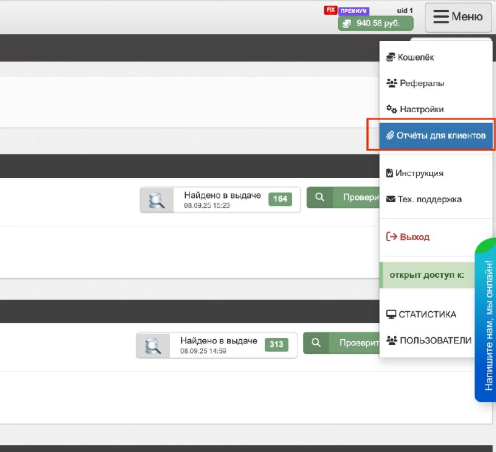Click the uid 1 label
The image size is (496, 452).
point(405,10)
